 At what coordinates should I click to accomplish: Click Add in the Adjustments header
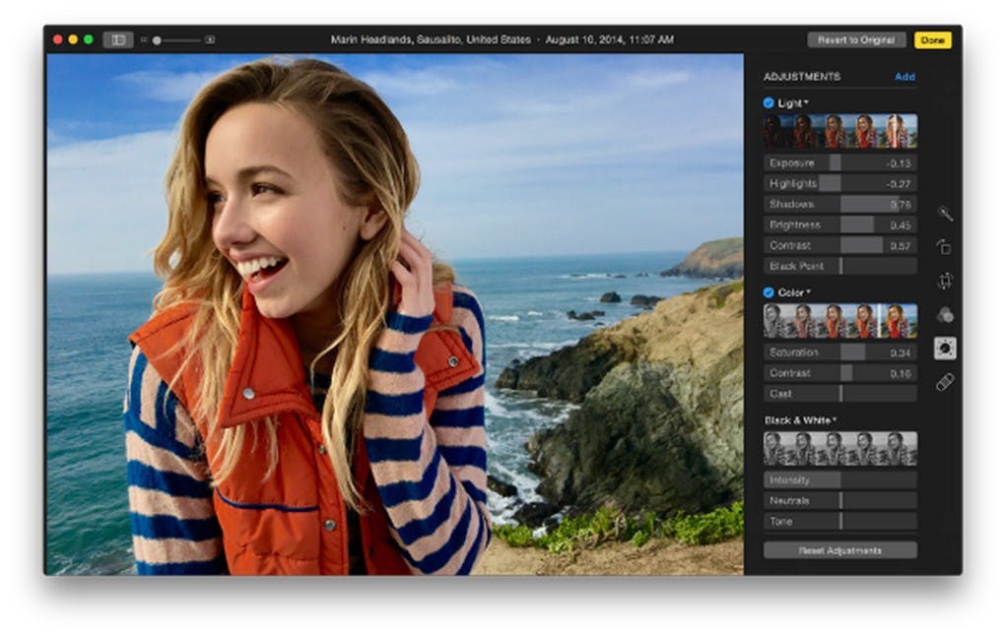coord(904,77)
